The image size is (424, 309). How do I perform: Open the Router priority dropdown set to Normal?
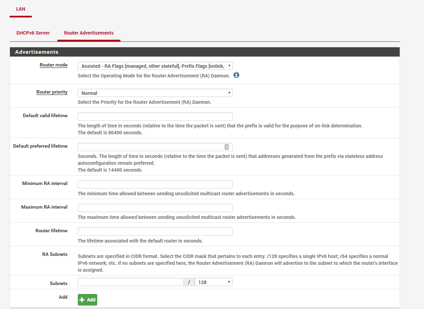[x=155, y=93]
